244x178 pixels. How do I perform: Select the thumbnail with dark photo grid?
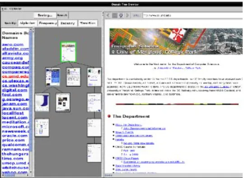pyautogui.click(x=63, y=103)
